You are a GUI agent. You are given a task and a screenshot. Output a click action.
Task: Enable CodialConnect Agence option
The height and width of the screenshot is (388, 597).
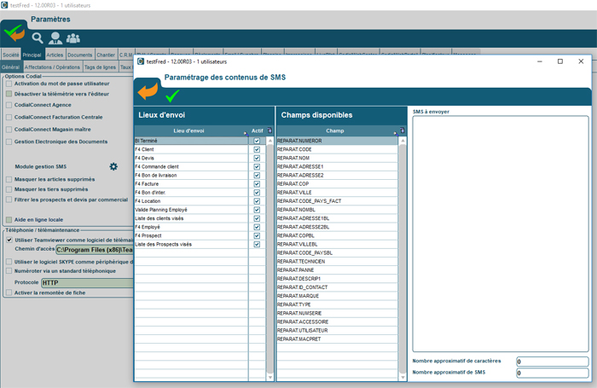[x=9, y=105]
